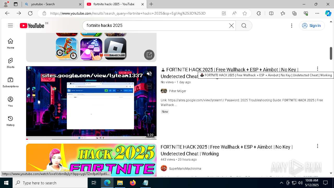The height and width of the screenshot is (188, 334).
Task: Go back in browser
Action: pos(7,13)
